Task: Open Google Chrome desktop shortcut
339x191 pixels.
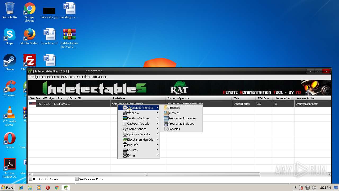Action: coord(29,12)
